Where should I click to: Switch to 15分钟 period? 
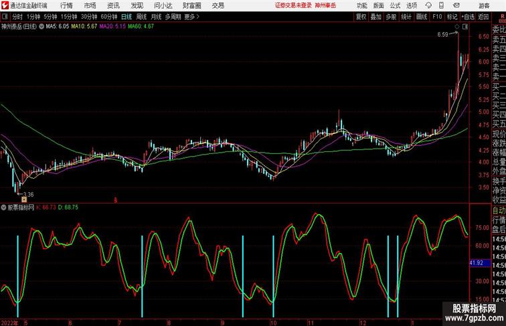[x=69, y=17]
